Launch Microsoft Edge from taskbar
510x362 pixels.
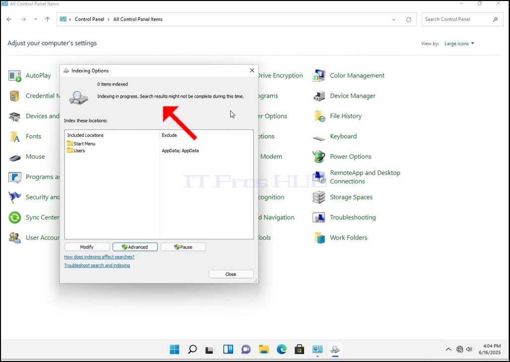[282, 350]
